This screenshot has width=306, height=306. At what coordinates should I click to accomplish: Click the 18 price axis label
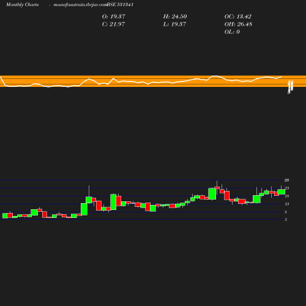click(x=287, y=196)
